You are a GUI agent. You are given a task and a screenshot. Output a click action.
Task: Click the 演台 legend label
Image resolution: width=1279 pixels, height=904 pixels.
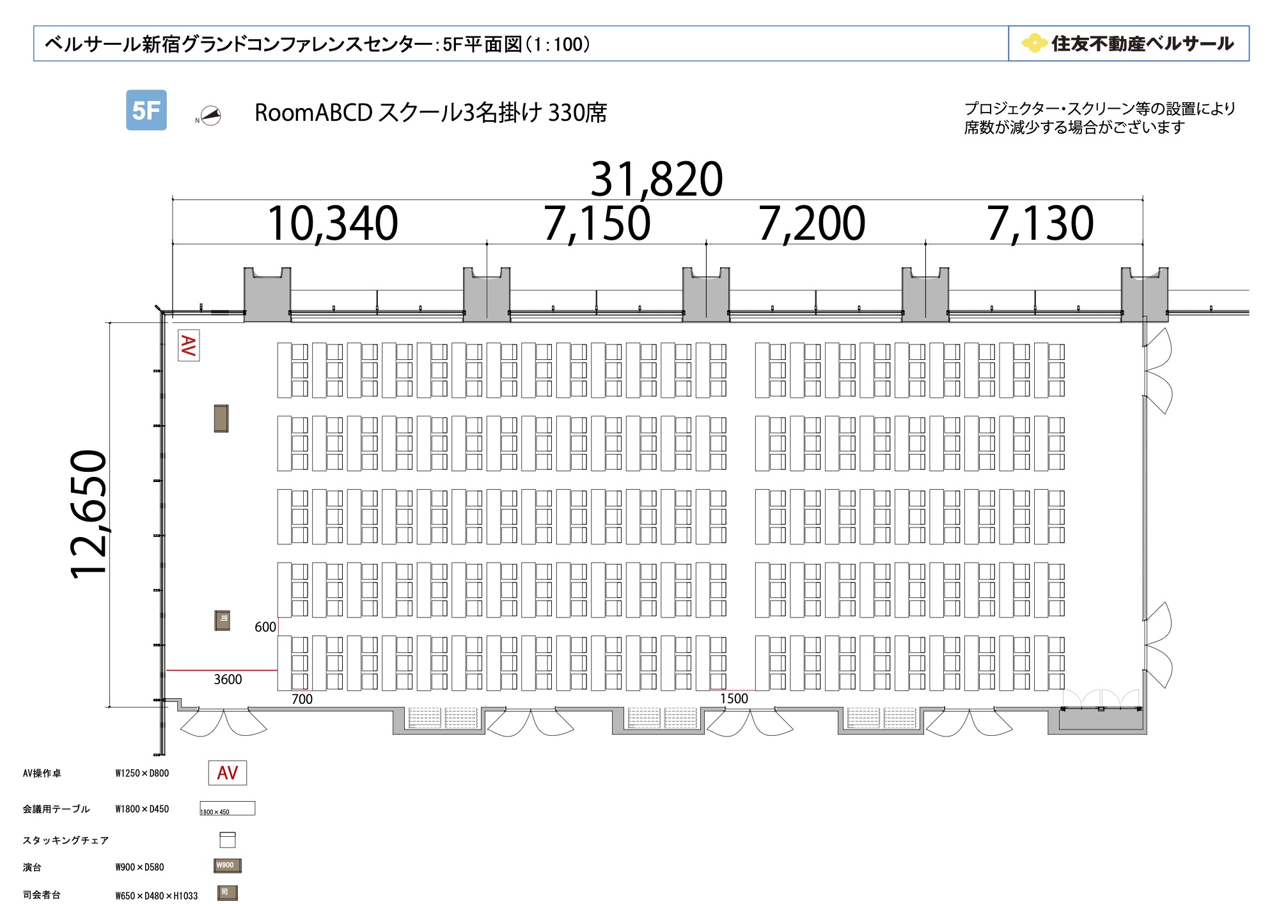tap(32, 867)
